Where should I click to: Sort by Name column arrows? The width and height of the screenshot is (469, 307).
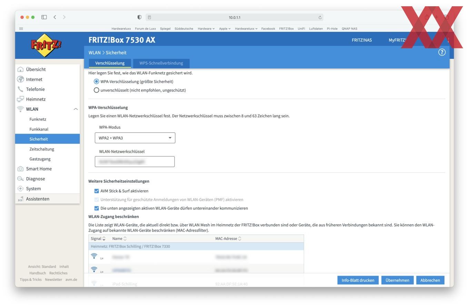[125, 239]
